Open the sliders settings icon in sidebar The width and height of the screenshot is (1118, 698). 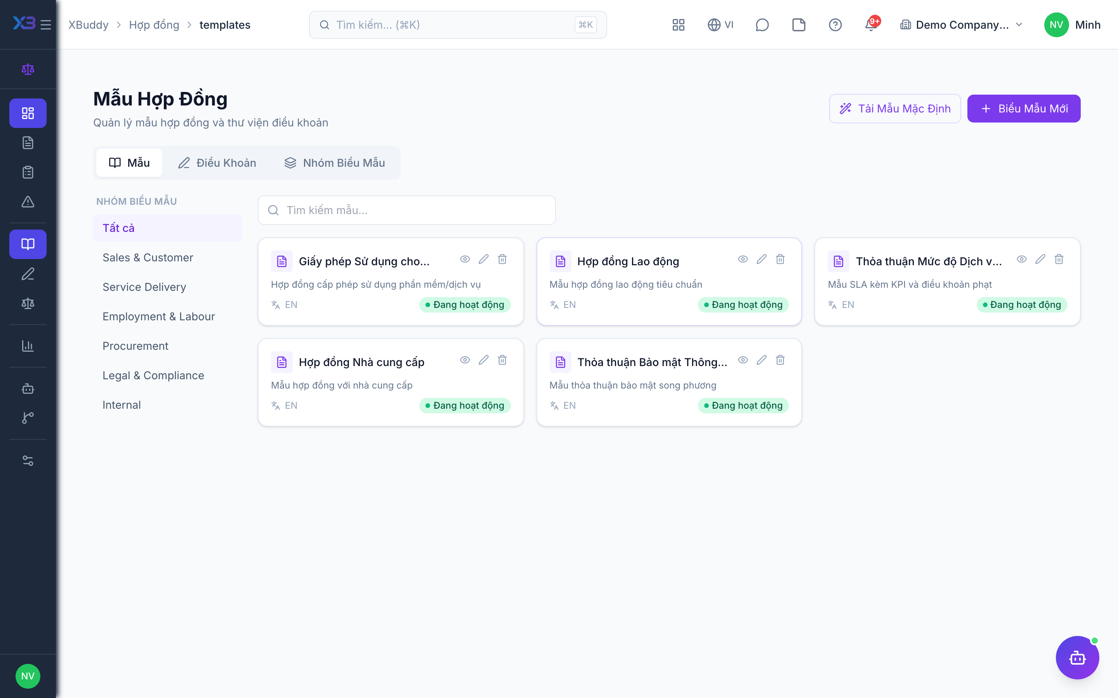(28, 461)
